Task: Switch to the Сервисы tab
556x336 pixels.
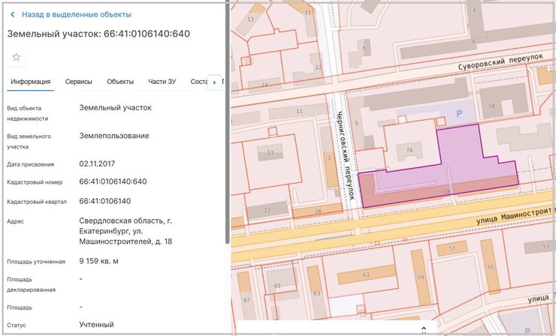Action: 78,82
